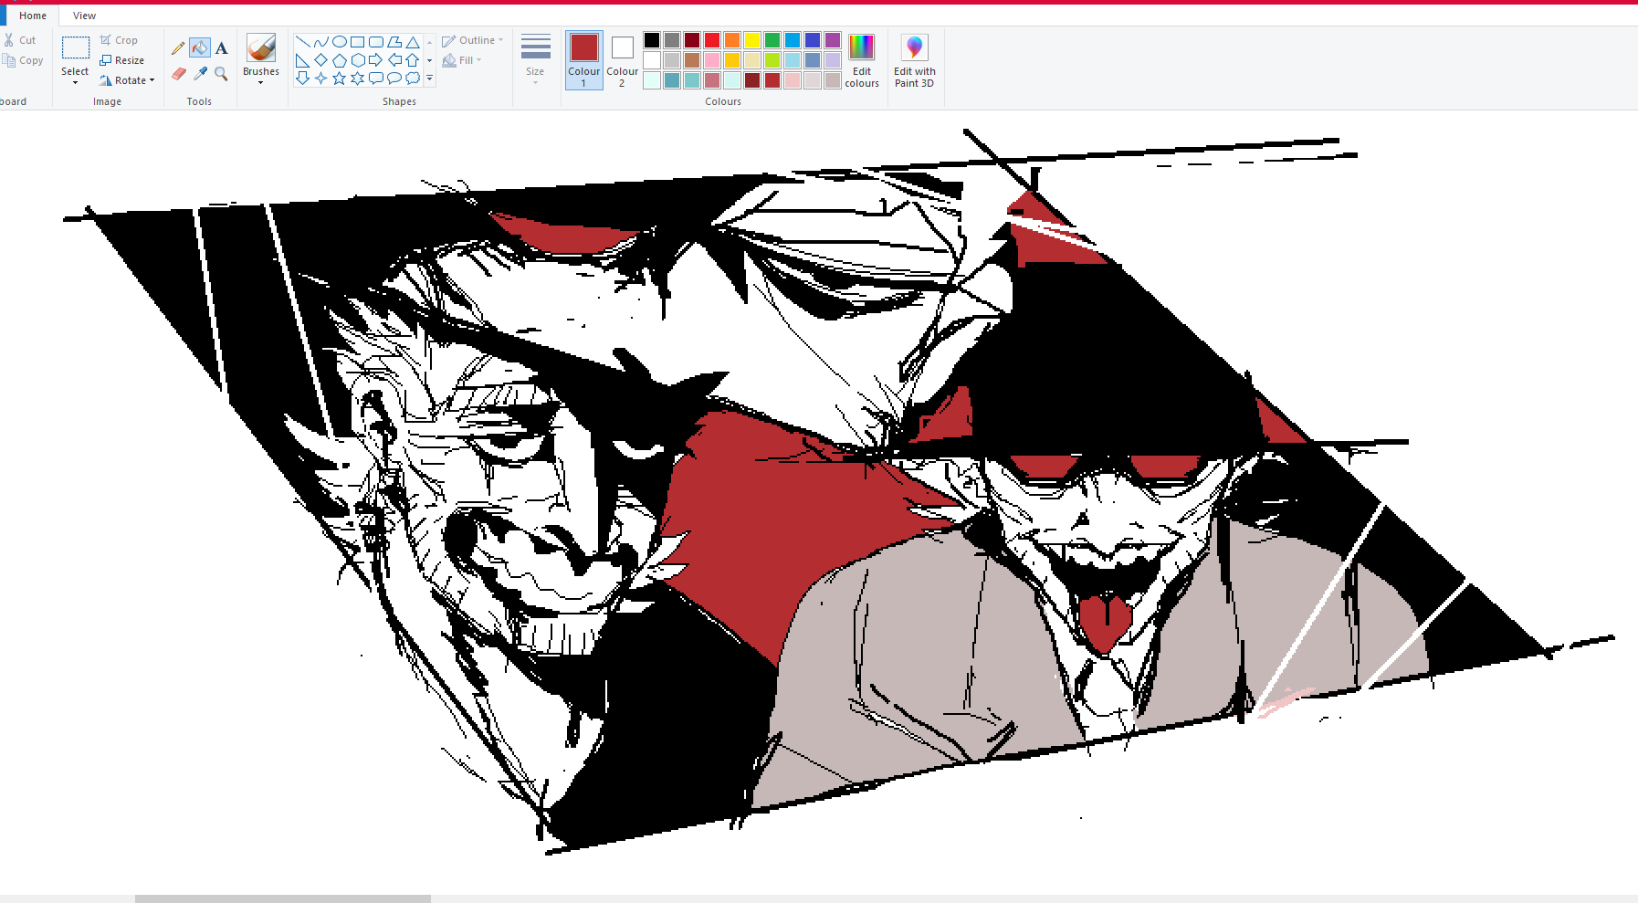This screenshot has height=903, width=1638.
Task: Choose the Rounded rectangular callout shape
Action: (375, 79)
